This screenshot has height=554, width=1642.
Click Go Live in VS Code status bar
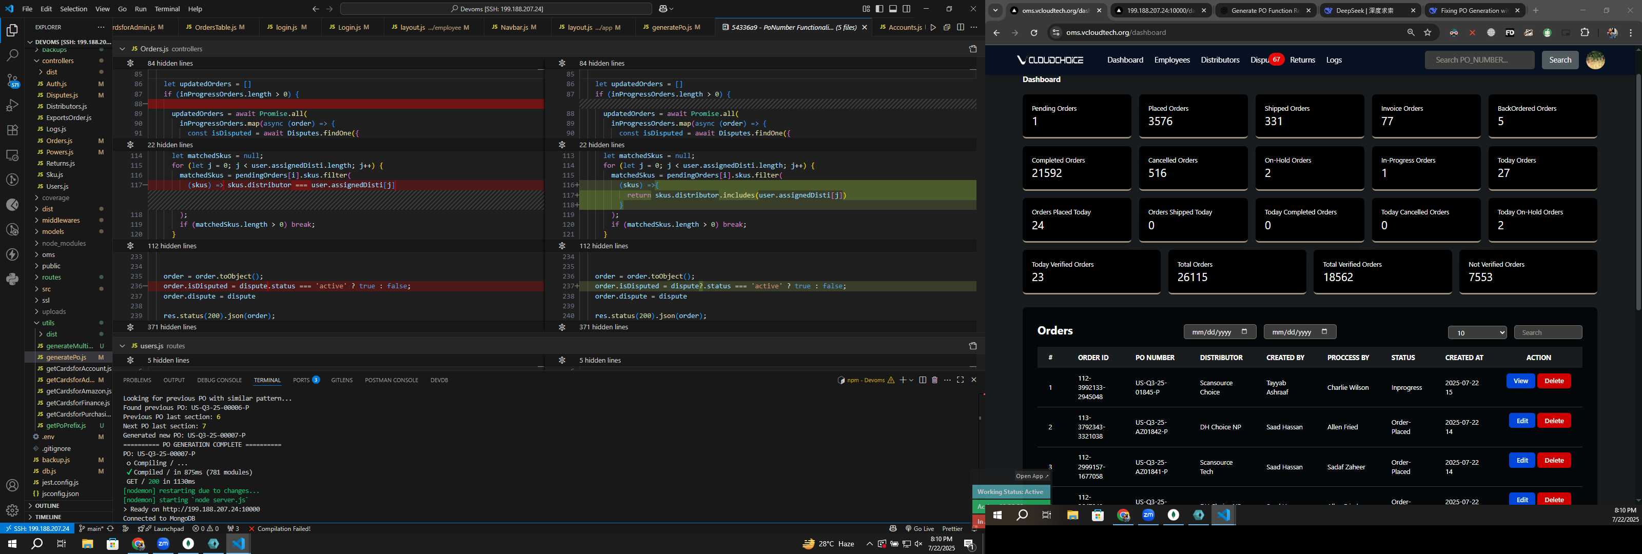point(919,528)
